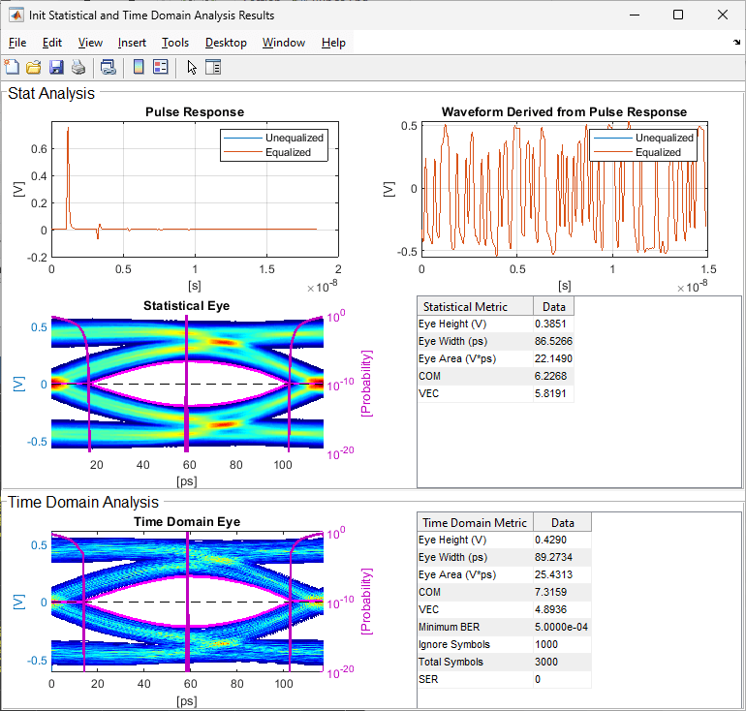Screen dimensions: 746x711
Task: Save the figure using the floppy disk icon
Action: coord(55,67)
